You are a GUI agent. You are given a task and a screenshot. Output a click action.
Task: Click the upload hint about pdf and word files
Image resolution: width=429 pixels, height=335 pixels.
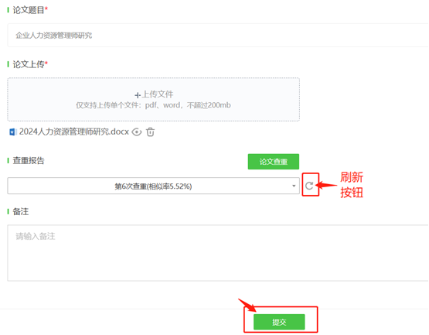pyautogui.click(x=153, y=105)
